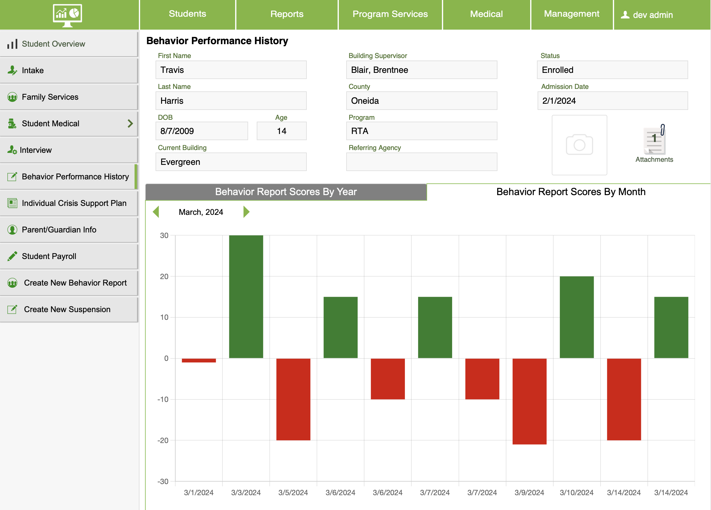Click the Student Payroll pencil icon
The image size is (711, 510).
pos(12,256)
